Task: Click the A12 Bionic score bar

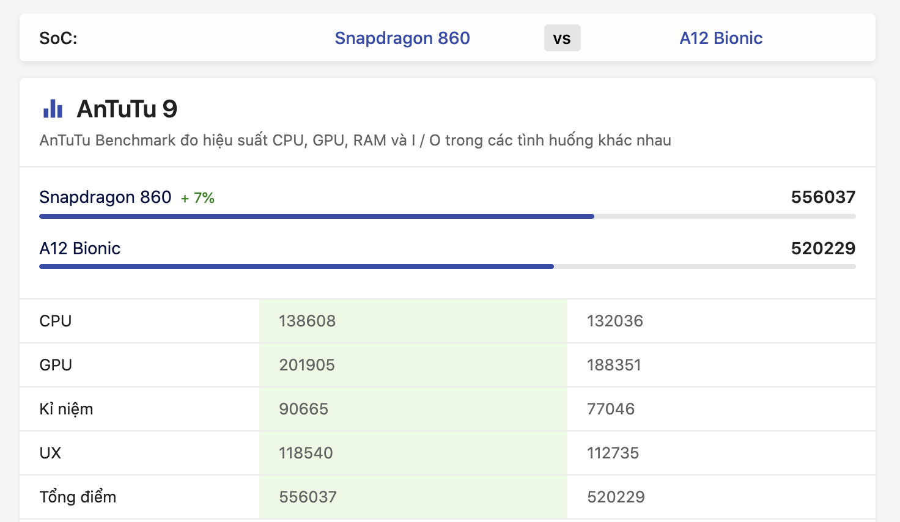Action: (297, 267)
